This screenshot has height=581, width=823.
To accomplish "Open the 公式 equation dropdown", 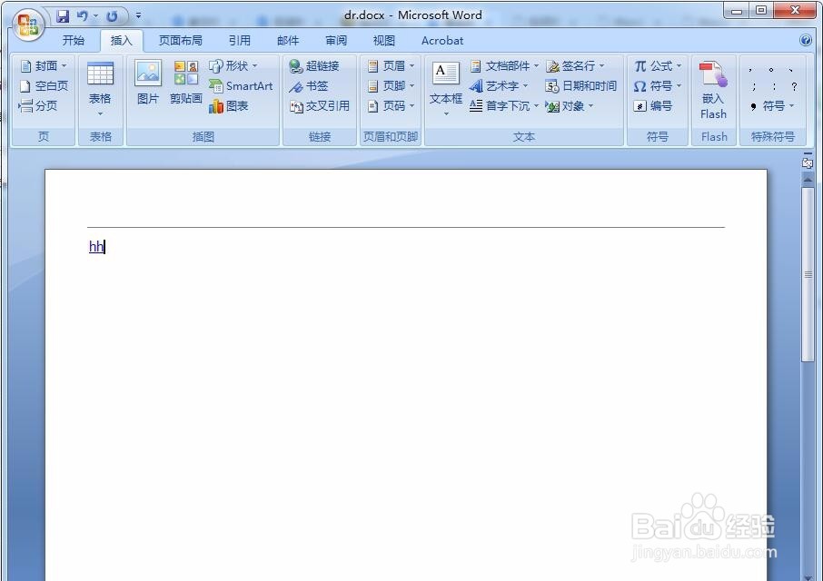I will click(x=658, y=66).
